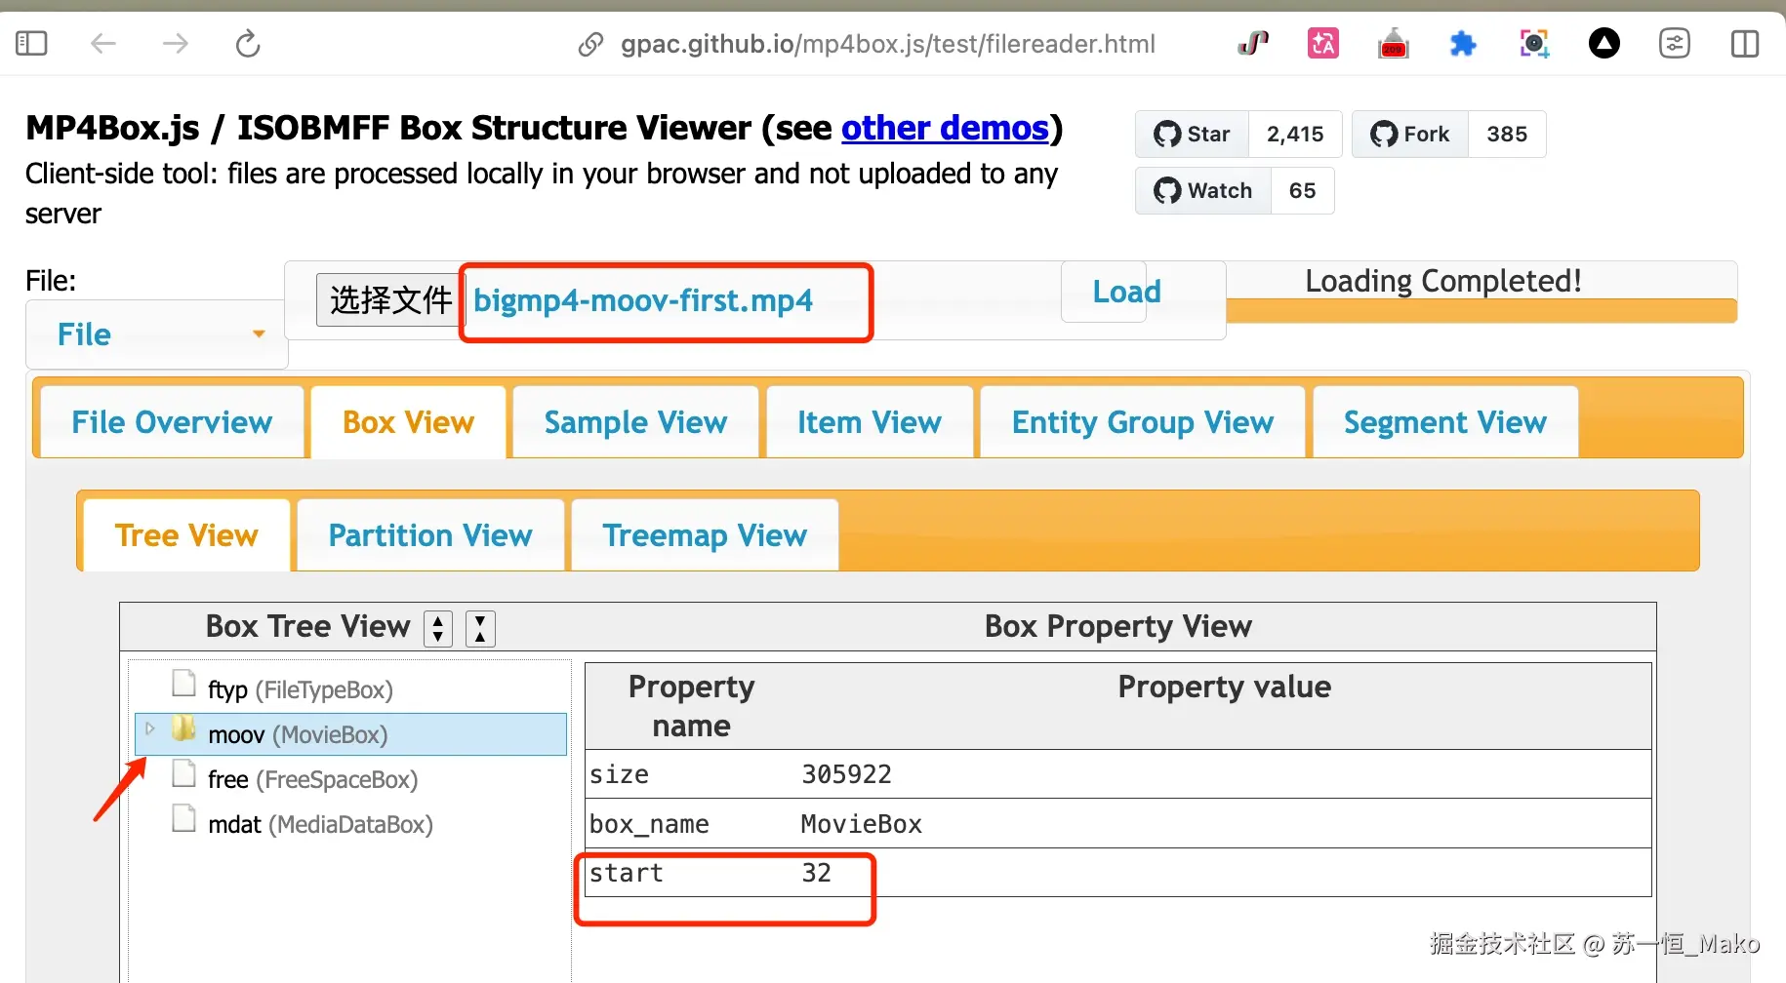Click the collapse-all button in Box Tree View
1786x983 pixels.
point(480,628)
